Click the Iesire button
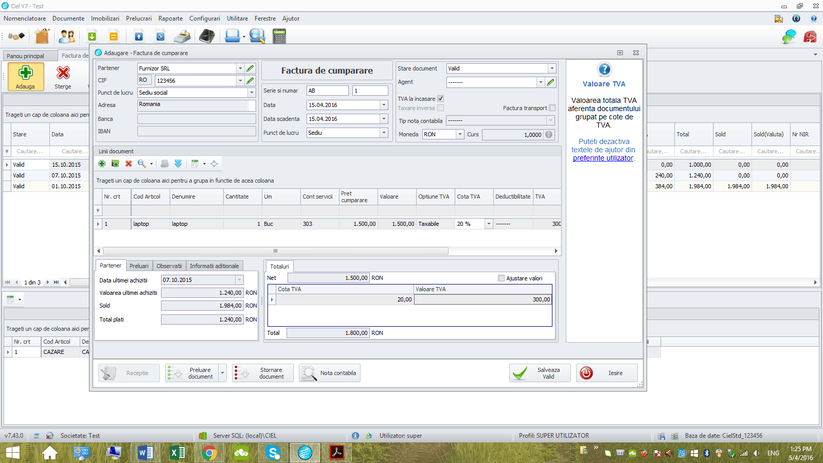 (607, 373)
